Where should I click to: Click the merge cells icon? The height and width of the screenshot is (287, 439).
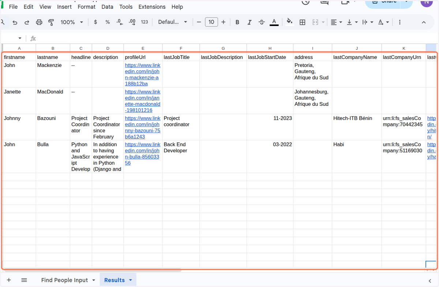[315, 22]
